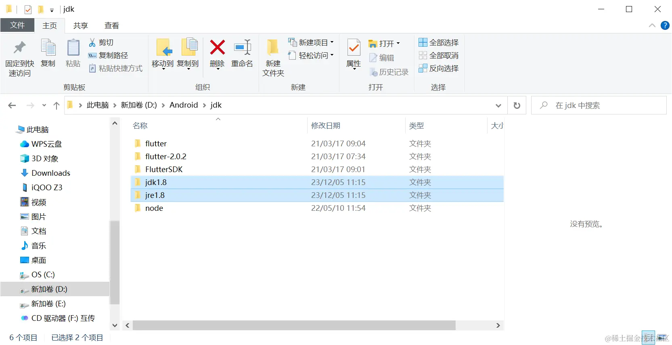Select the flutter folder
Screen dimensions: 672x345
pyautogui.click(x=317, y=143)
